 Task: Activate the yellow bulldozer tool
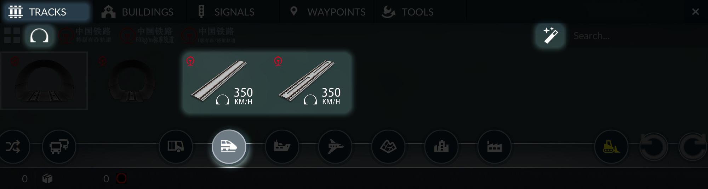611,147
